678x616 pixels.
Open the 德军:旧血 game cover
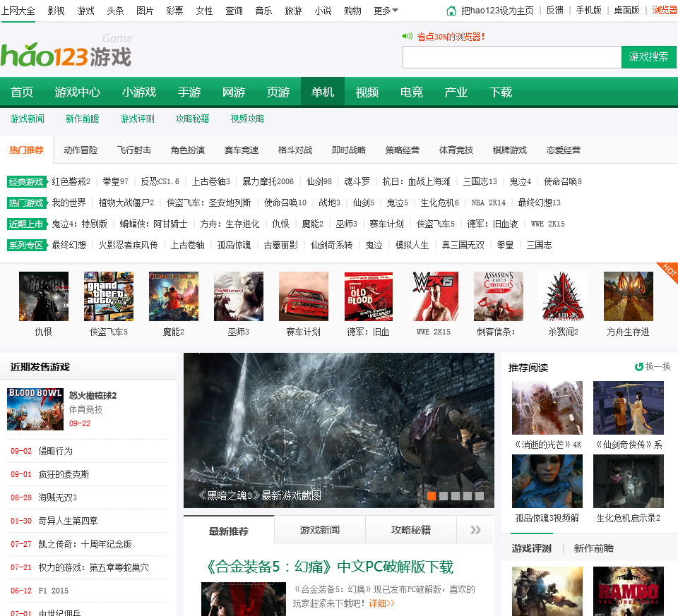click(369, 296)
